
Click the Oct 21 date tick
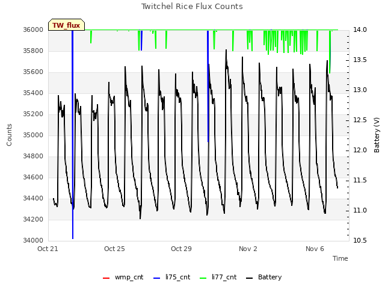[x=48, y=249]
